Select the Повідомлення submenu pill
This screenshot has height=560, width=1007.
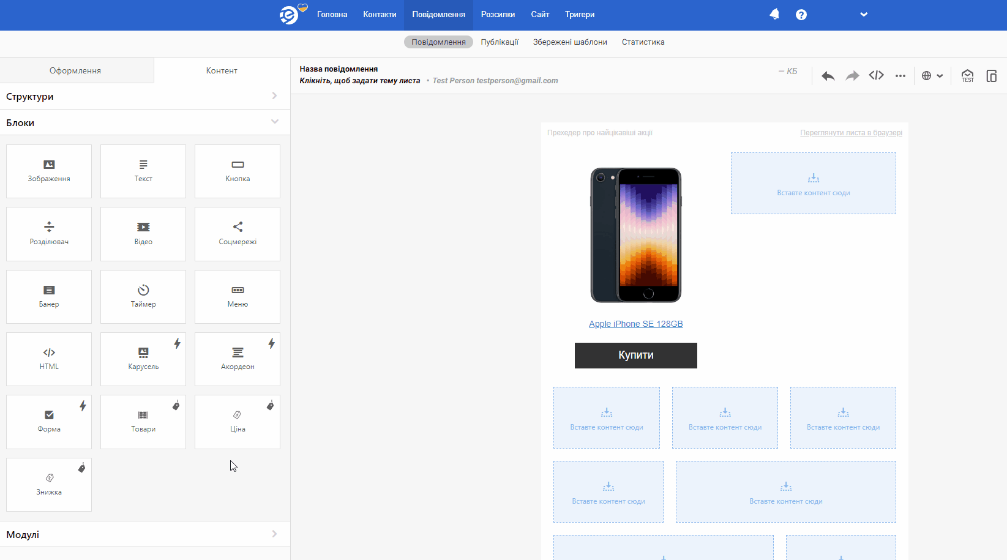tap(438, 42)
